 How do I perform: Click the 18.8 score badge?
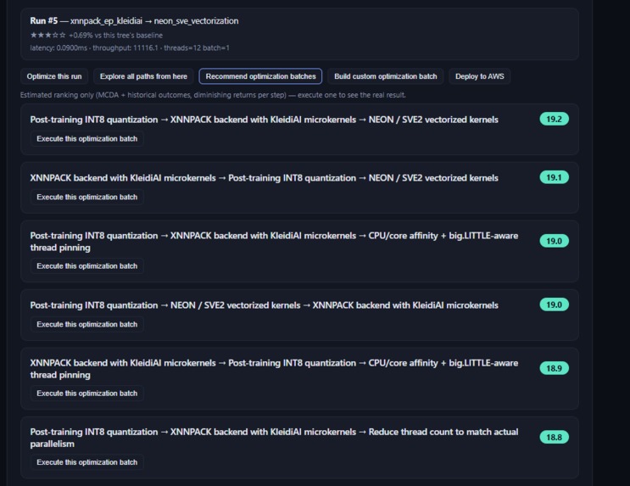click(554, 437)
